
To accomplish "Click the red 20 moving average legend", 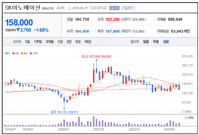I will 15,53.
